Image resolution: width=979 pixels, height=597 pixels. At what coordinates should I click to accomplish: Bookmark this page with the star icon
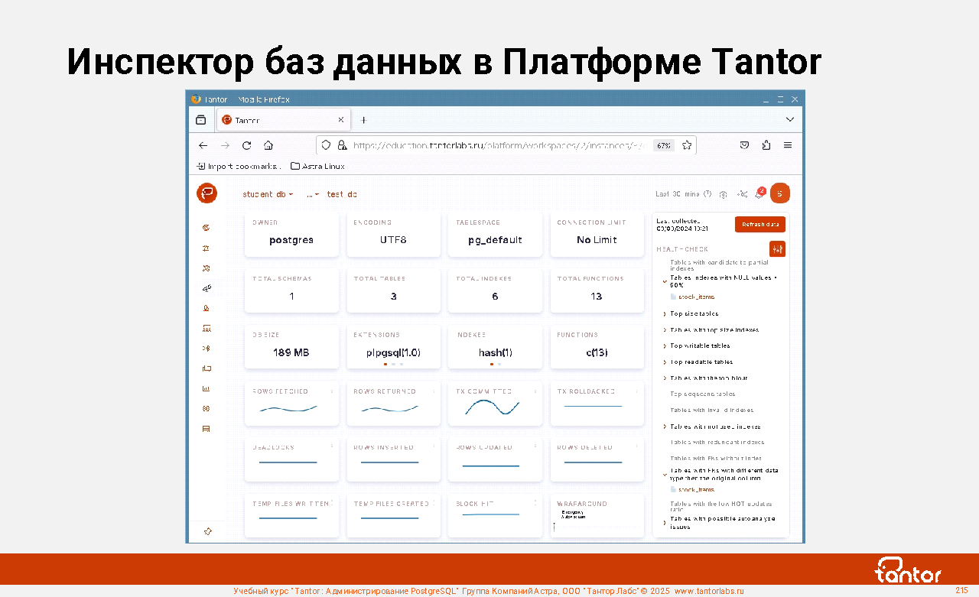pyautogui.click(x=687, y=145)
